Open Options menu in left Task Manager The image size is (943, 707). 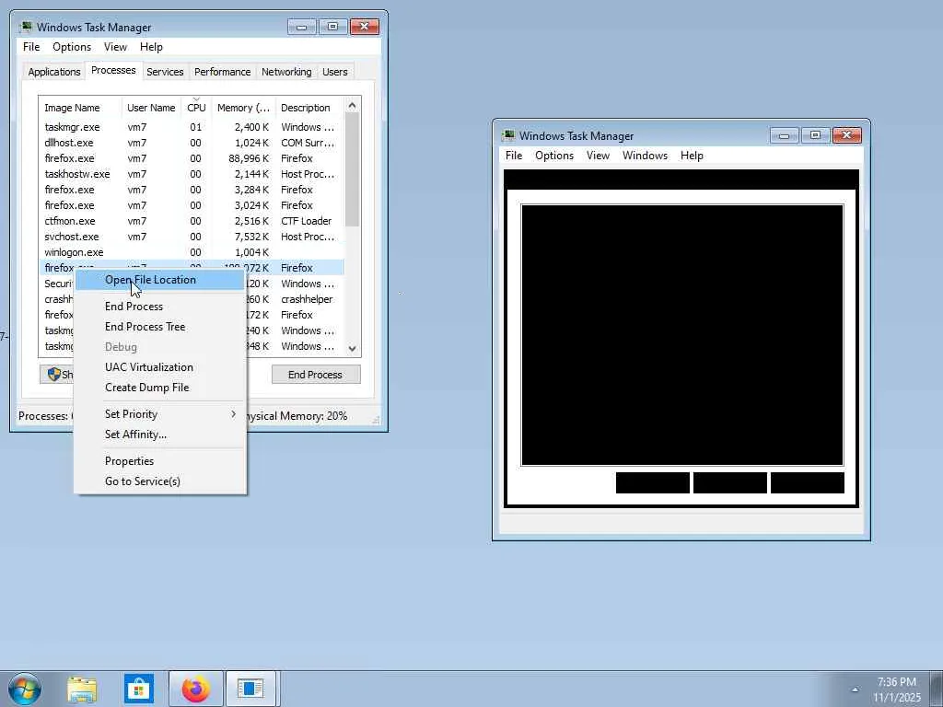pyautogui.click(x=72, y=47)
